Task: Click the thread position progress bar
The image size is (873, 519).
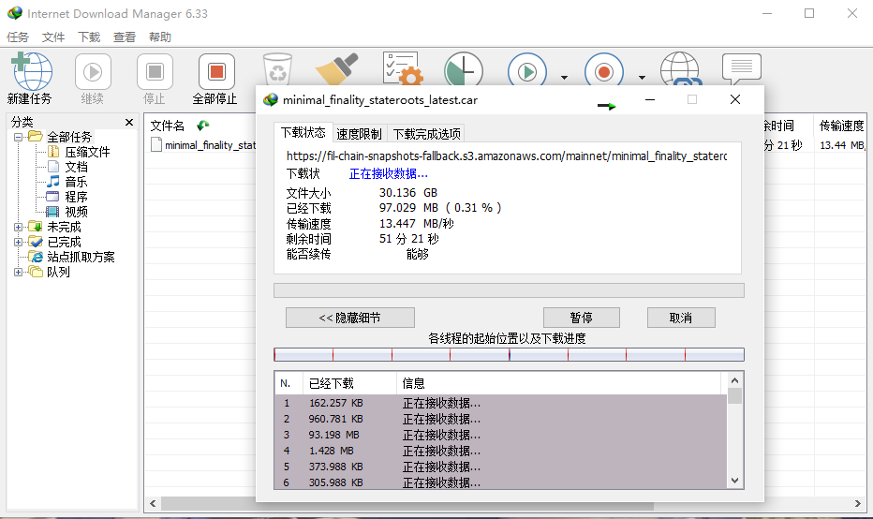Action: (509, 355)
